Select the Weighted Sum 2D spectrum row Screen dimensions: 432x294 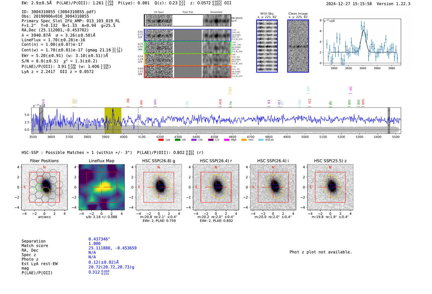(x=188, y=20)
